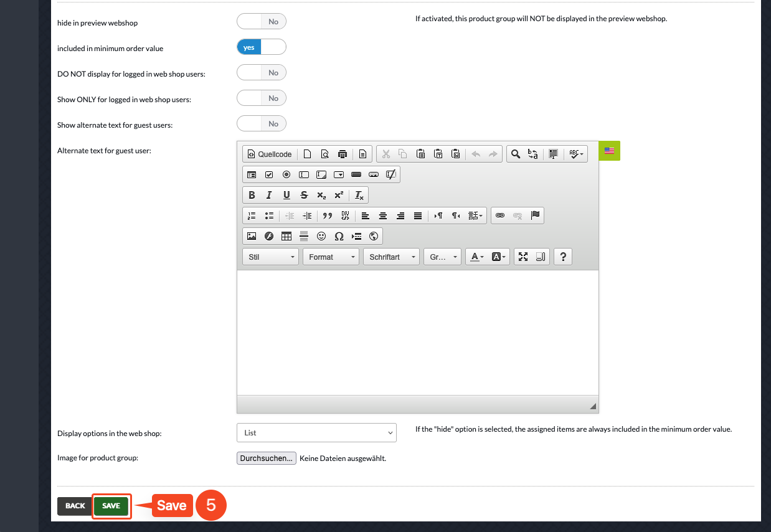Apply superscript formatting
771x532 pixels.
coord(339,195)
